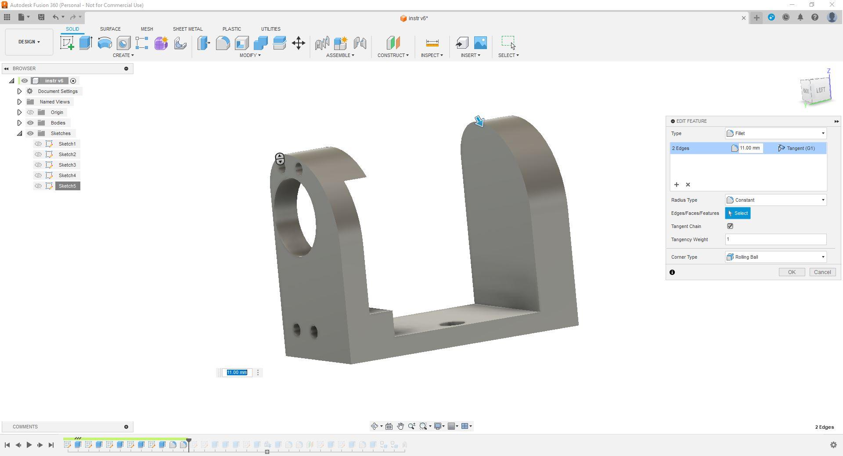This screenshot has height=456, width=843.
Task: Click the 11.00 mm radius field in dialog
Action: pos(750,148)
